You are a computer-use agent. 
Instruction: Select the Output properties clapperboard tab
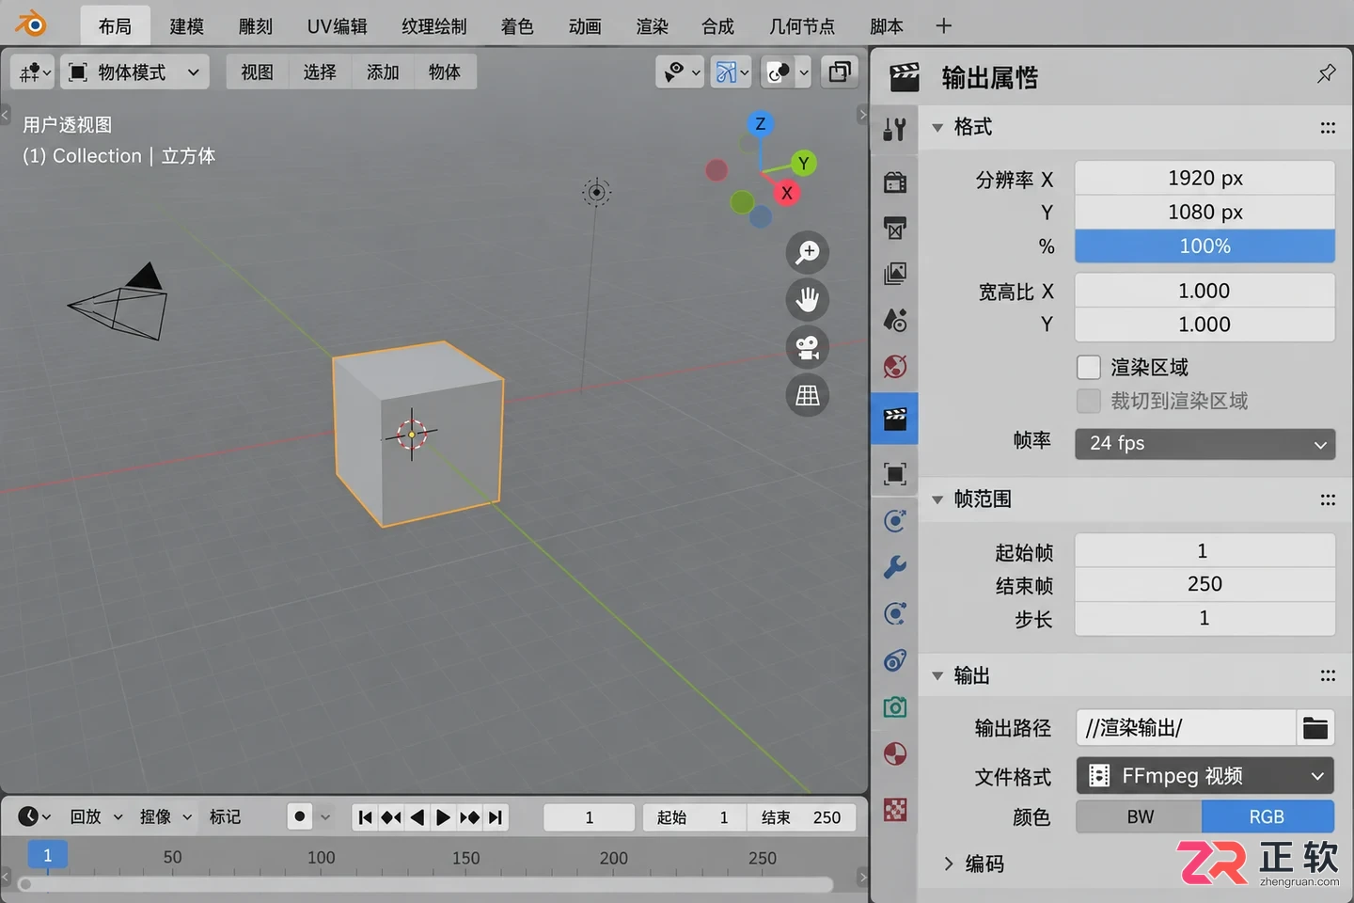click(895, 419)
